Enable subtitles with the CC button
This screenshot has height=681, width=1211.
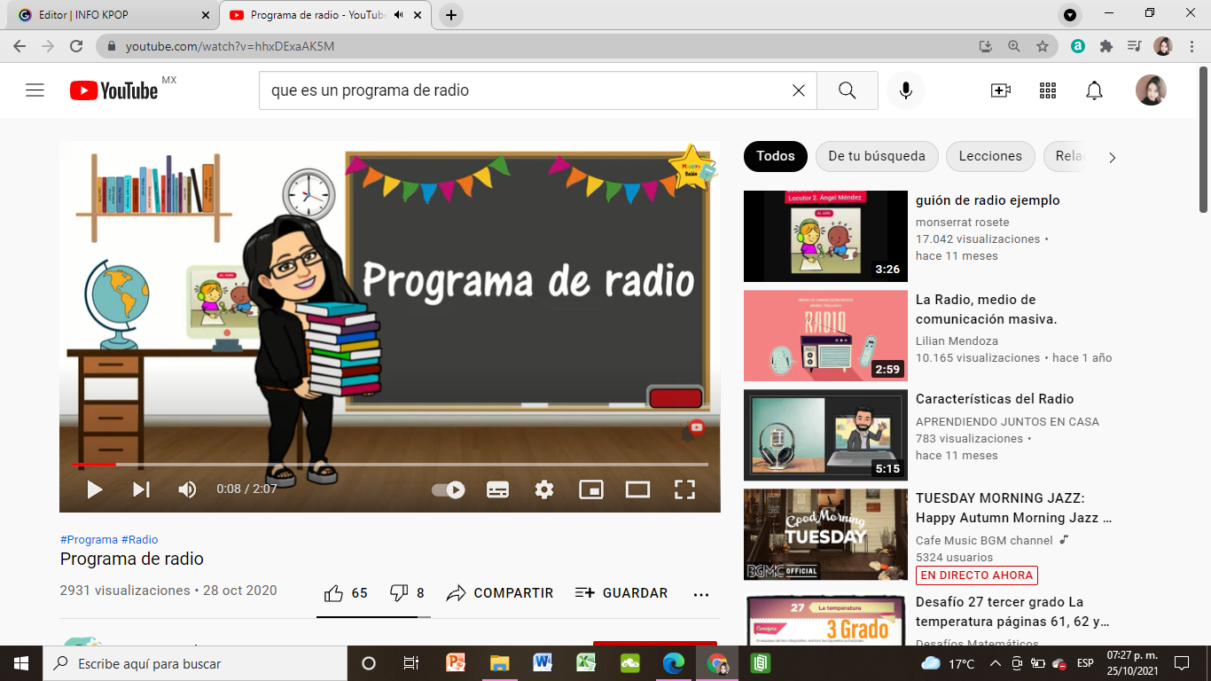coord(496,489)
